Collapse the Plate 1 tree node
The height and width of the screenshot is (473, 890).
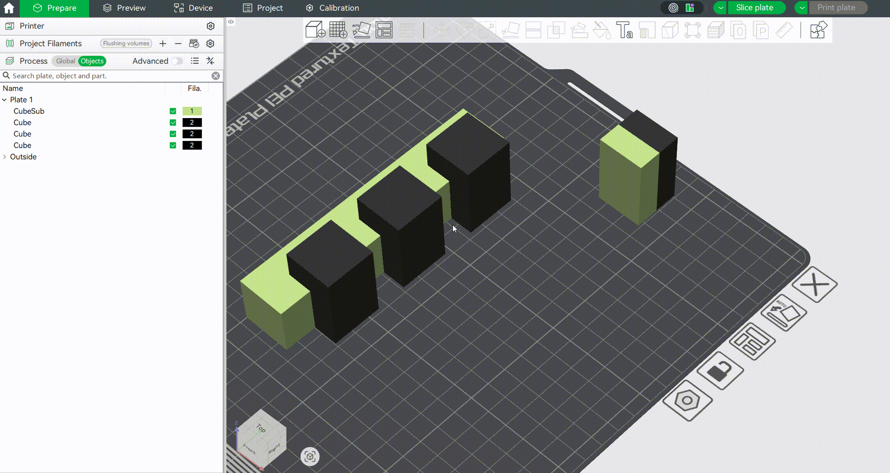click(5, 100)
